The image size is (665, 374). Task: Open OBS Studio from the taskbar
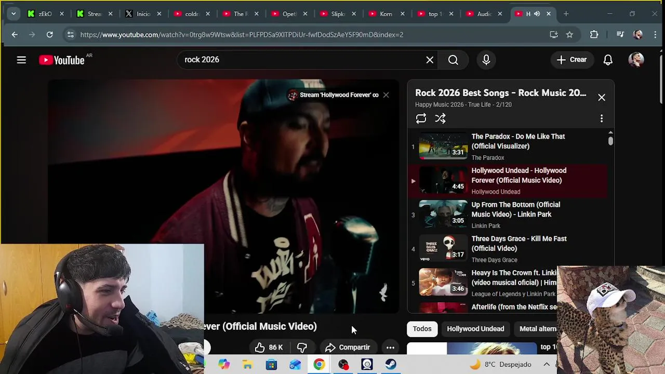coord(343,365)
